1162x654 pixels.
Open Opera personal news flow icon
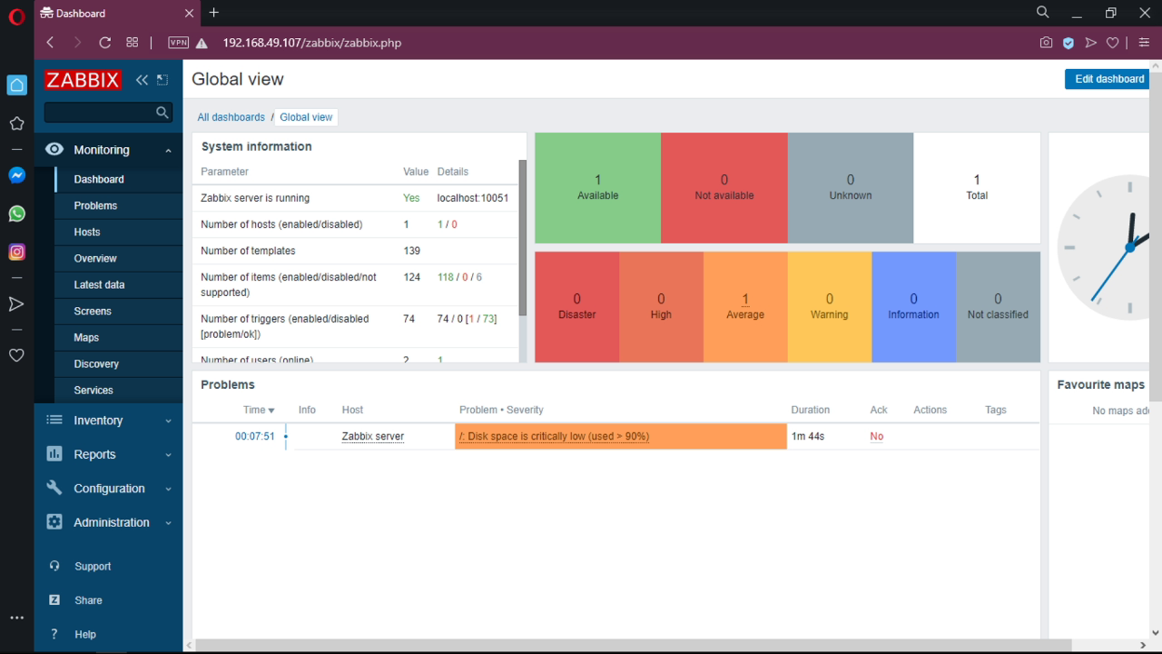click(x=16, y=303)
